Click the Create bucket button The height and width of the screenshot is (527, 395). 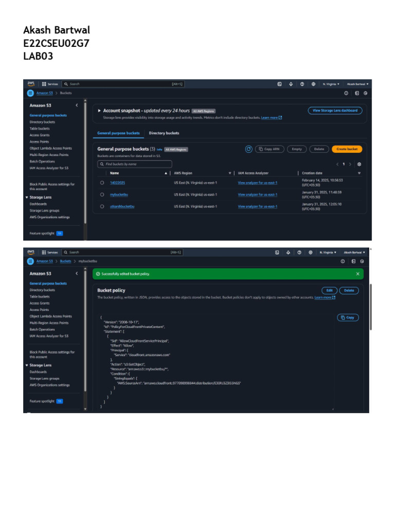click(x=347, y=149)
